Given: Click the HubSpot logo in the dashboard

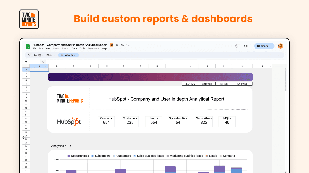Looking at the screenshot, I should click(69, 121).
